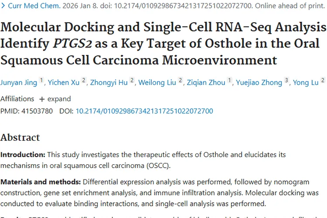This screenshot has height=218, width=327.
Task: Open author Junyan Jing's link
Action: 18,82
